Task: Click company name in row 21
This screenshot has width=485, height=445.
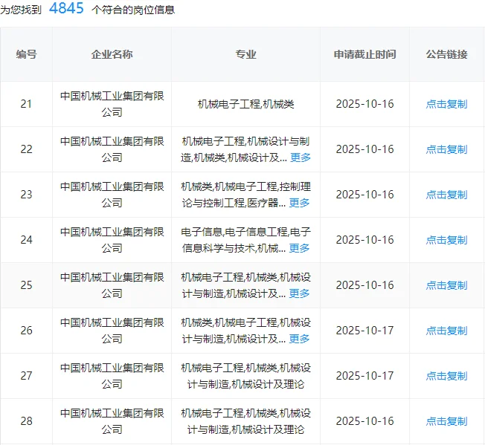Action: (112, 104)
